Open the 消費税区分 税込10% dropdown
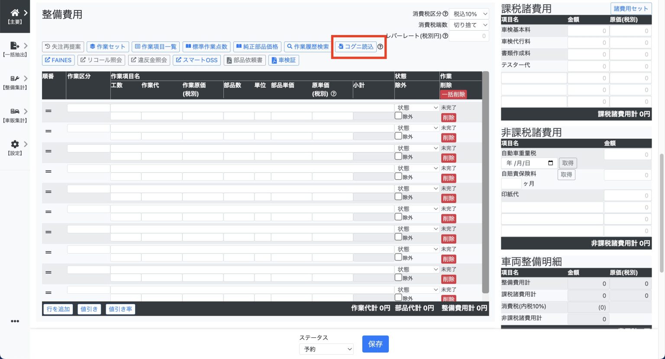 point(469,14)
